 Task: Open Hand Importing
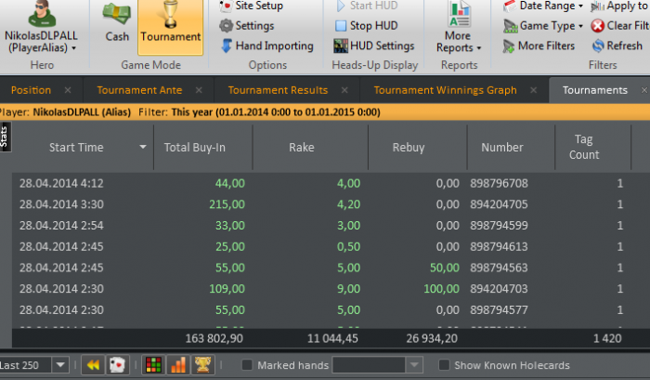(266, 46)
